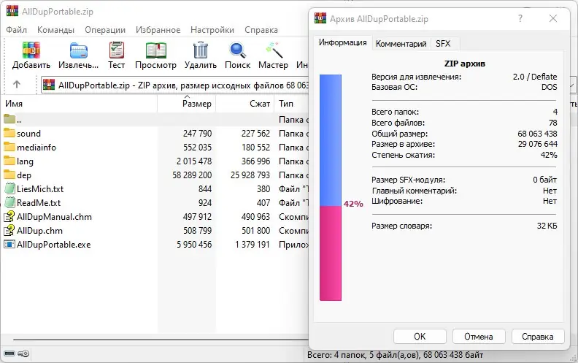Screen dimensions: 578x363
Task: Close the Архив AllDupPortable.zip dialog
Action: pos(553,18)
